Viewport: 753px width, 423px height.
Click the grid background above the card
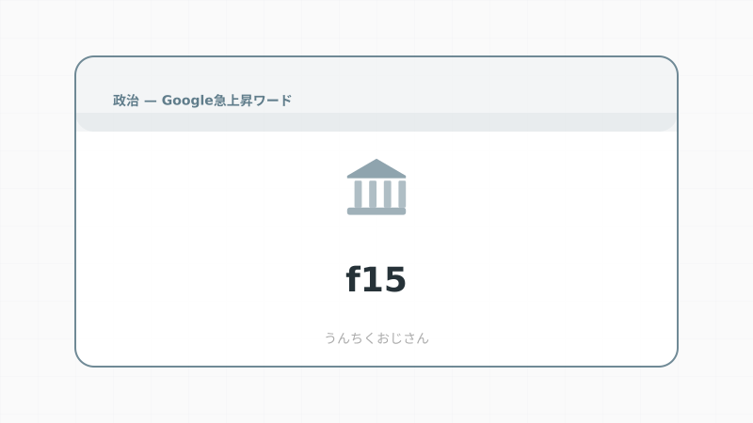pos(376,28)
